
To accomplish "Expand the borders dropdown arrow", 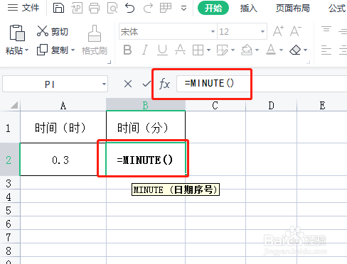I will [x=208, y=50].
